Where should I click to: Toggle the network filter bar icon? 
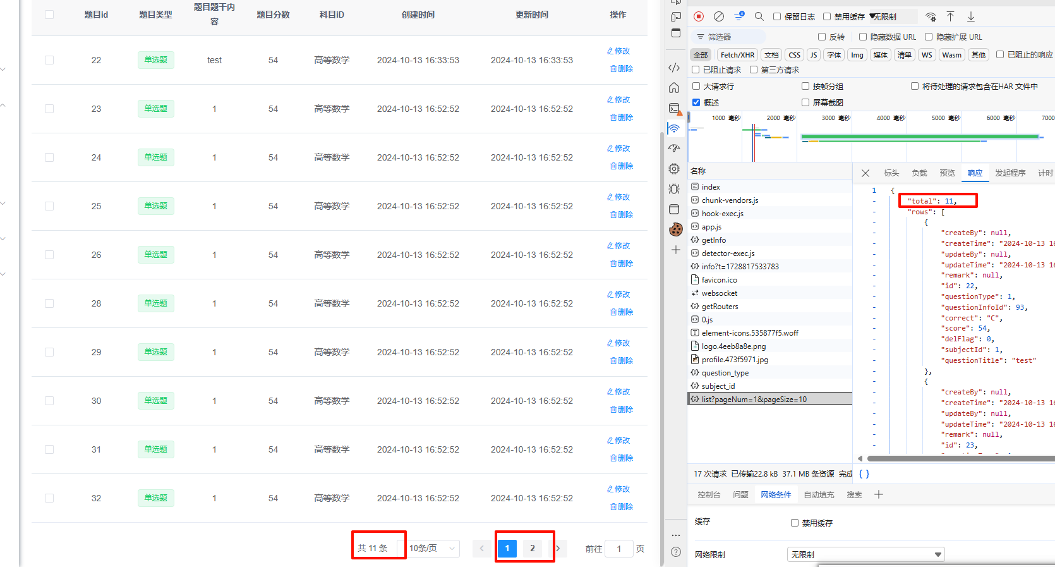(739, 16)
